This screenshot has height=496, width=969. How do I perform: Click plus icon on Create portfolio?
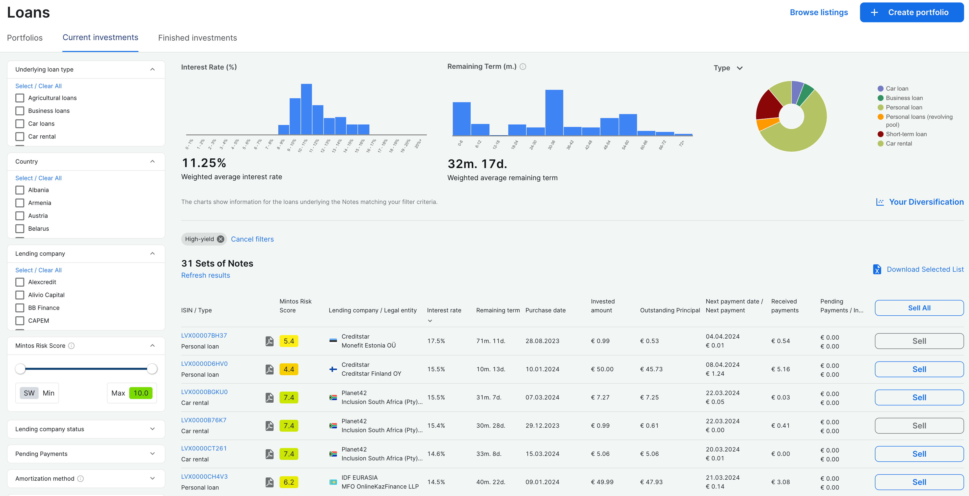pos(875,12)
